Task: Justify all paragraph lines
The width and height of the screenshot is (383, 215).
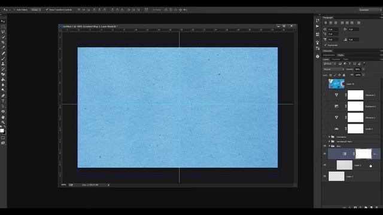Action: [358, 23]
